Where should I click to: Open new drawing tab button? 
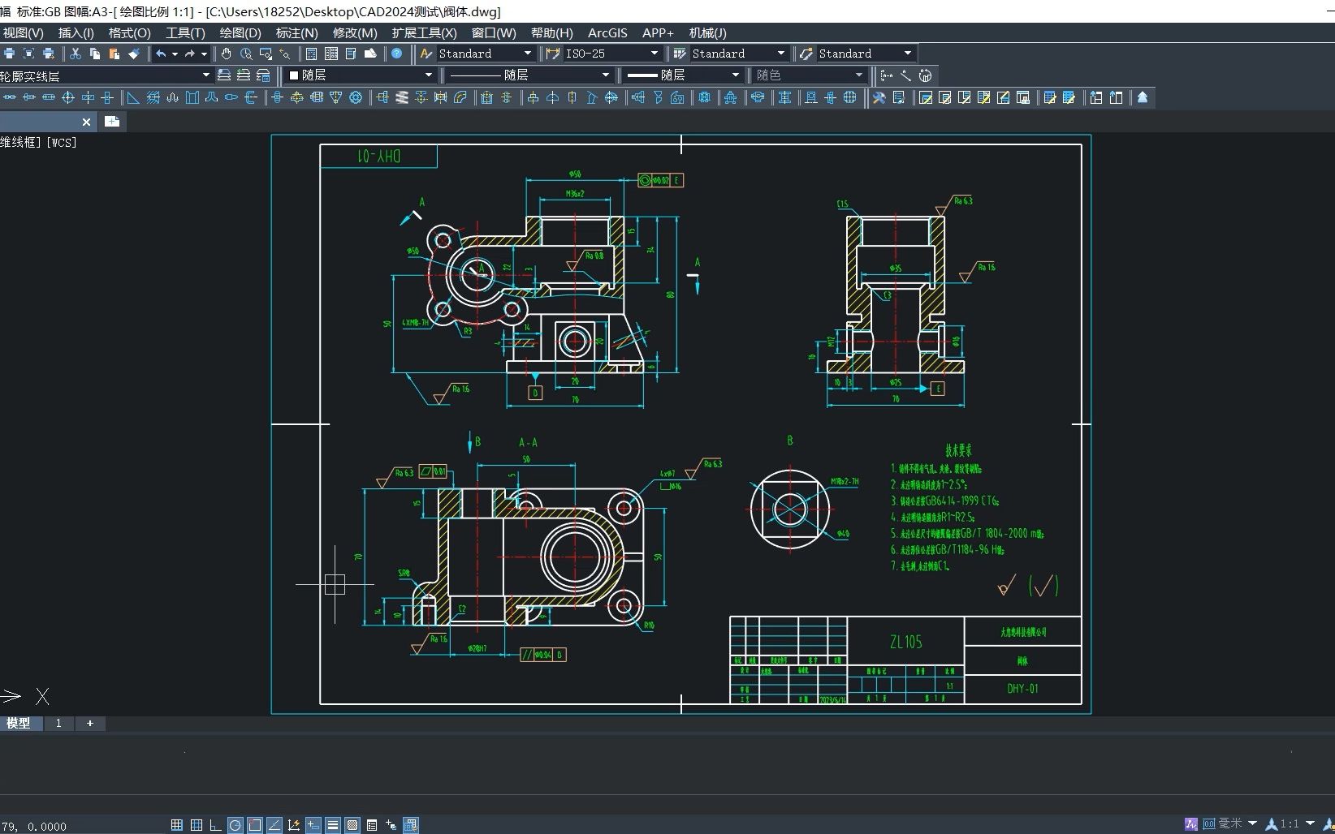112,122
